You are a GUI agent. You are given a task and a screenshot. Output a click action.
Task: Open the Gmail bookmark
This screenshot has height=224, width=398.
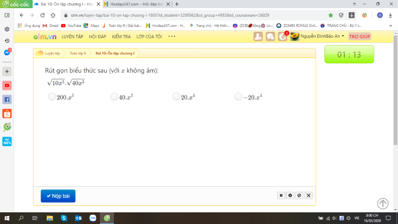pyautogui.click(x=51, y=25)
